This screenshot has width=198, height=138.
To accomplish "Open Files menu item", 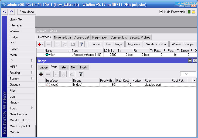I will (x=21, y=91).
